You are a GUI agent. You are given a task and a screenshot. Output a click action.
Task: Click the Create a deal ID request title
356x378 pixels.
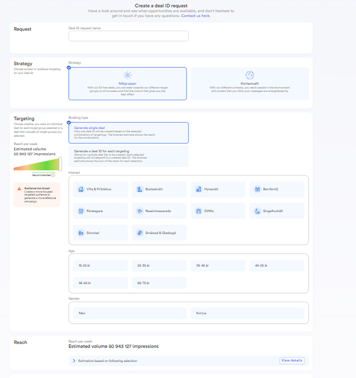[x=161, y=6]
